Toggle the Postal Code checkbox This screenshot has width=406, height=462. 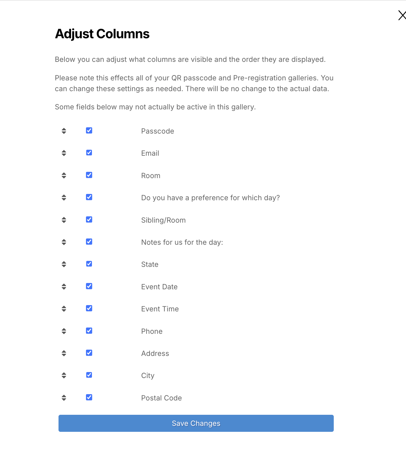tap(89, 397)
